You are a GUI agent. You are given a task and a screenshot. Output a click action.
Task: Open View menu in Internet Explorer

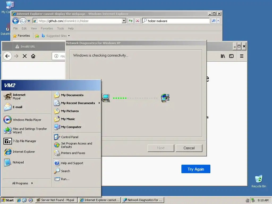click(x=34, y=28)
